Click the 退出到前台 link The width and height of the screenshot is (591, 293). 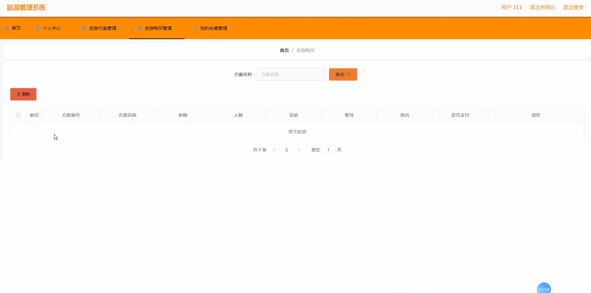(542, 7)
